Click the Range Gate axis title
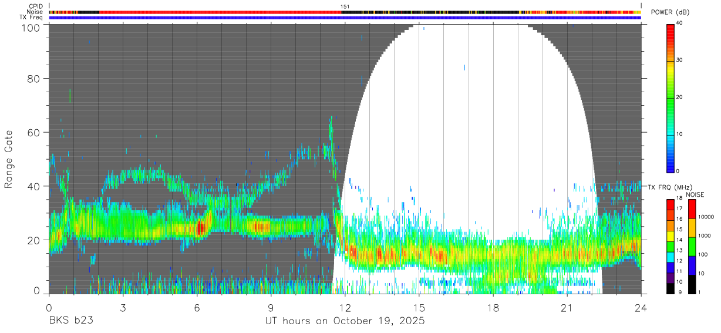The image size is (721, 333). (9, 159)
